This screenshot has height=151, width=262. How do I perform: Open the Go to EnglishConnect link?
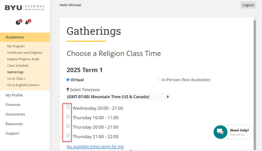point(24,85)
